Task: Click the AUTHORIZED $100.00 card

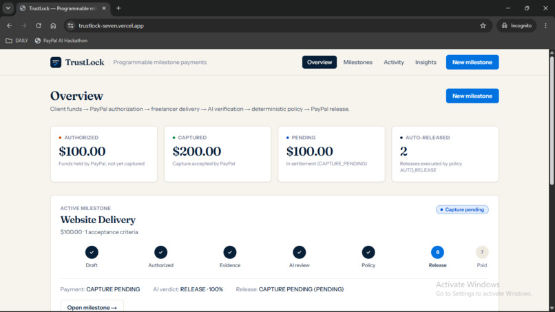Action: 104,154
